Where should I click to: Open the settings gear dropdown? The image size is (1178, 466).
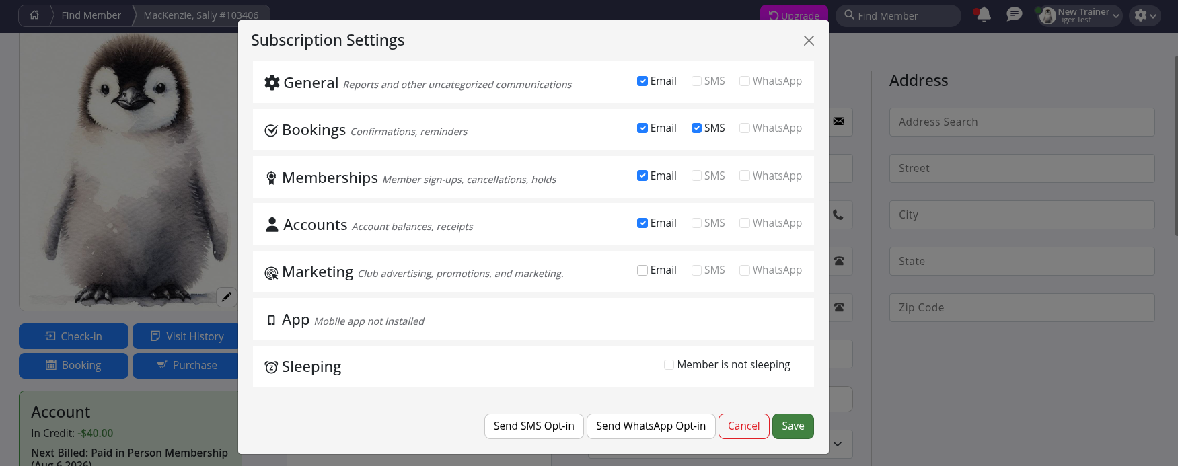[x=1145, y=15]
